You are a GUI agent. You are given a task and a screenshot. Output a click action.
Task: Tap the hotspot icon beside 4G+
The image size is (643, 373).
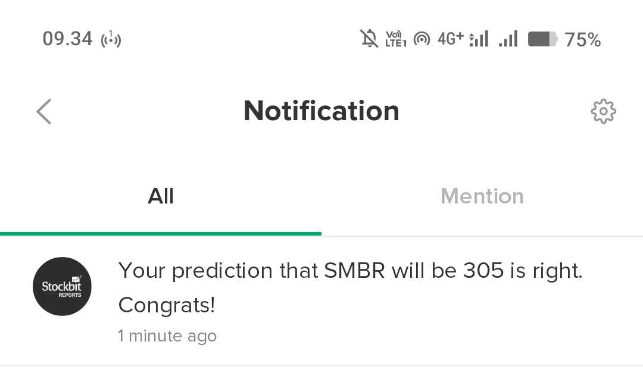click(422, 39)
